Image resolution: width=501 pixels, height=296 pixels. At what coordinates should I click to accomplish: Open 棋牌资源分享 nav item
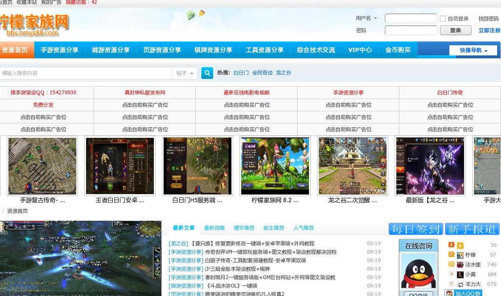click(x=214, y=50)
